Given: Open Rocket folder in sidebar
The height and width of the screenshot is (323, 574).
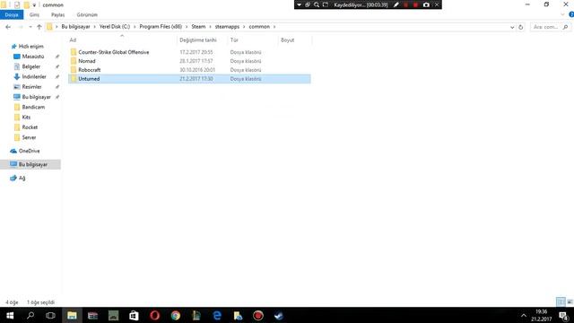Looking at the screenshot, I should point(30,127).
